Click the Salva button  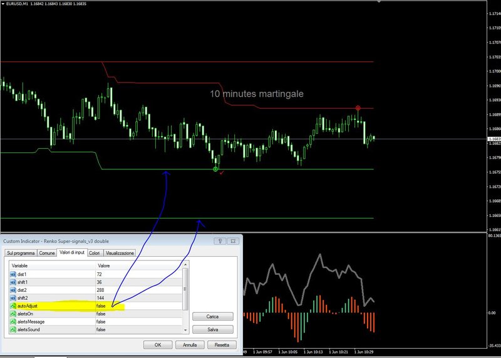(213, 330)
